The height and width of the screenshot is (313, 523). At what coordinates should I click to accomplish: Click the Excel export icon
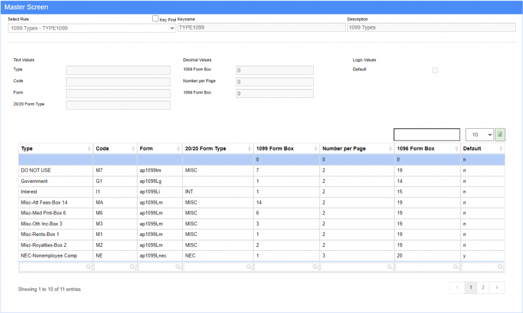pos(500,134)
